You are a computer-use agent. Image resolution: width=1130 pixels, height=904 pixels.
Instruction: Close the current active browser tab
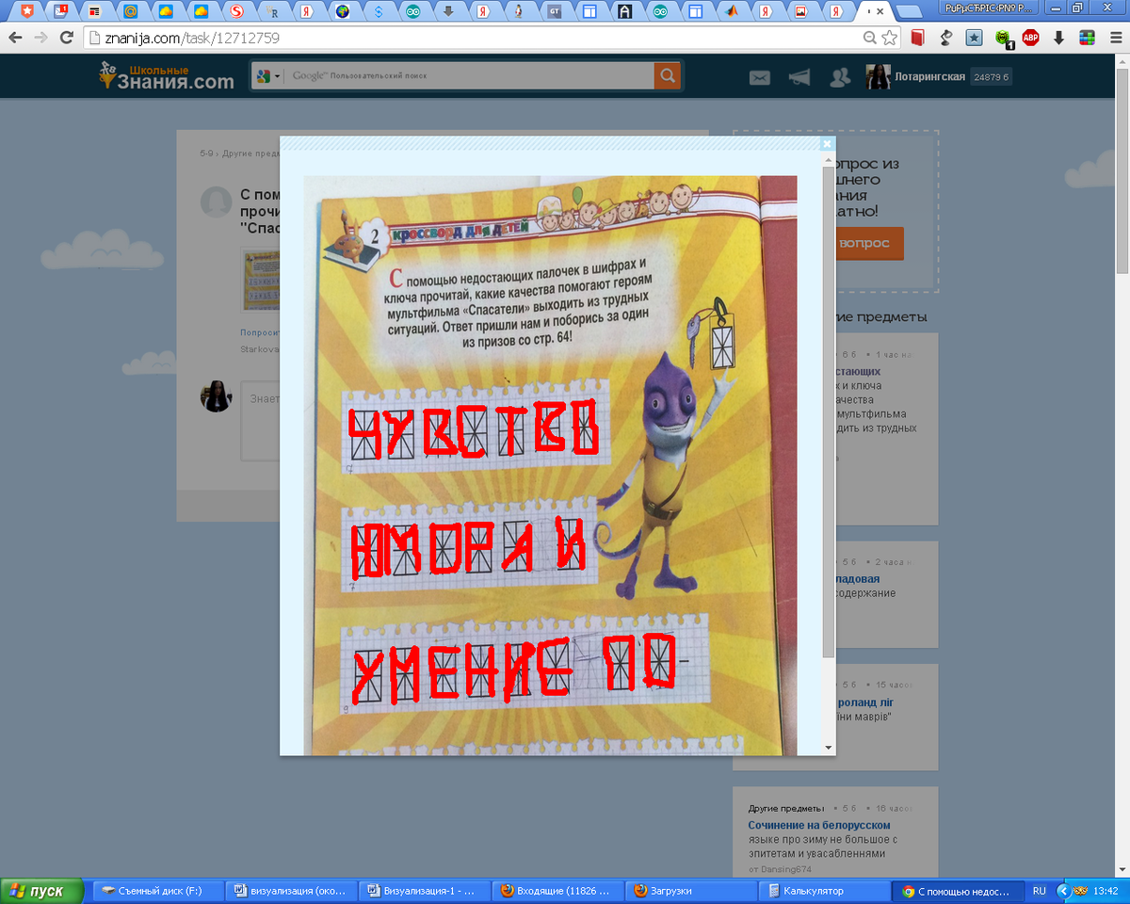coord(880,12)
